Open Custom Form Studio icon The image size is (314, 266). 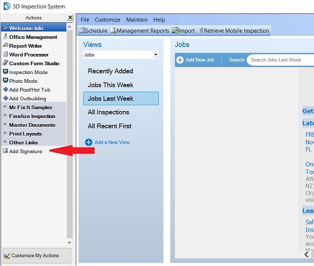(x=6, y=63)
